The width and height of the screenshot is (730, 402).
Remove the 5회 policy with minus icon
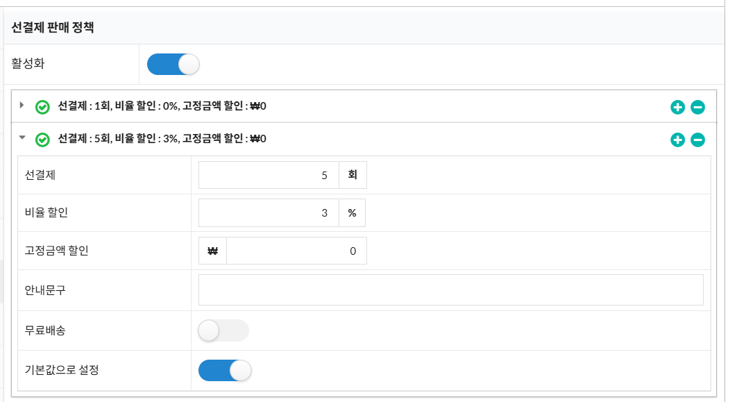pyautogui.click(x=697, y=140)
